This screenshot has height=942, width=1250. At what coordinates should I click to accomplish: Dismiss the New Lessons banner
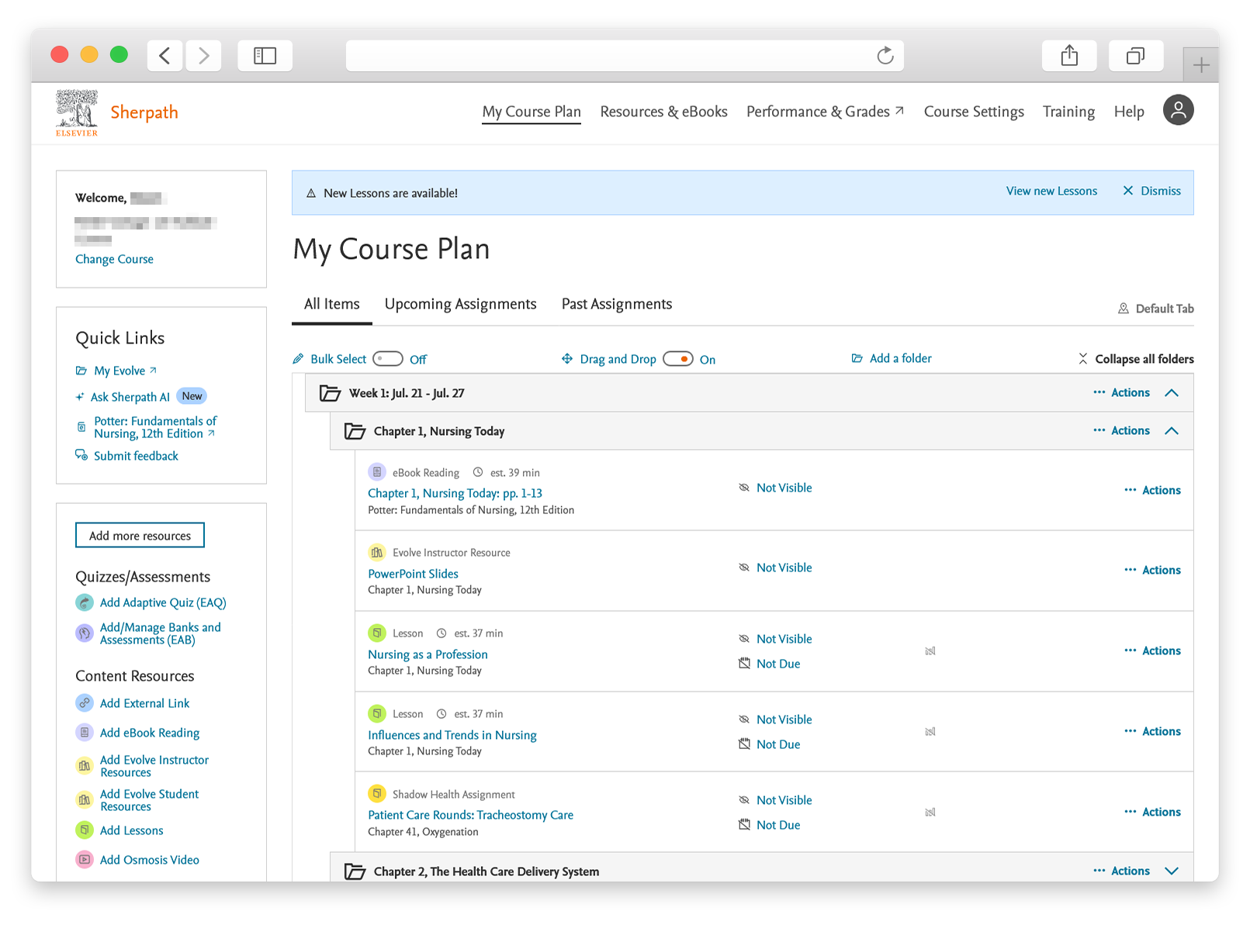(1152, 192)
